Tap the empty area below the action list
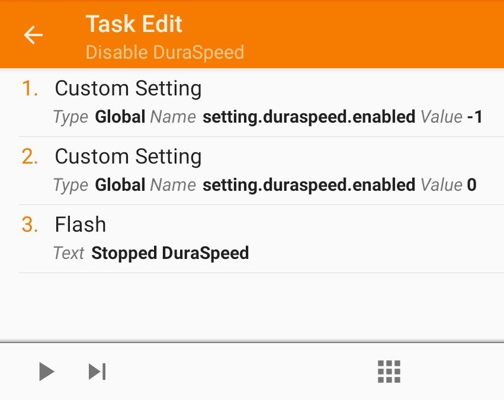Screen dimensions: 504x400 tap(252, 307)
